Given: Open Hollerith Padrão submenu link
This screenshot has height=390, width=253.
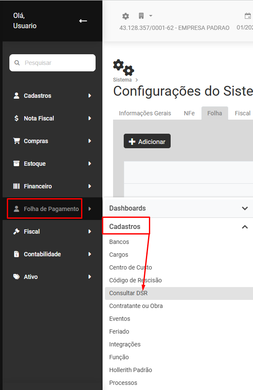Looking at the screenshot, I should pos(131,370).
